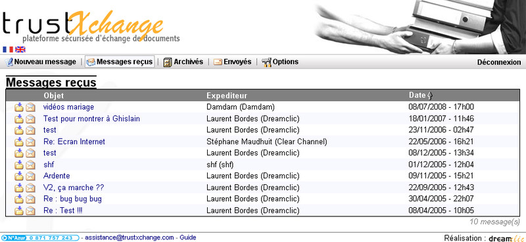Click envelope icon for 'Ardente' message row
This screenshot has height=242, width=526.
click(x=30, y=176)
